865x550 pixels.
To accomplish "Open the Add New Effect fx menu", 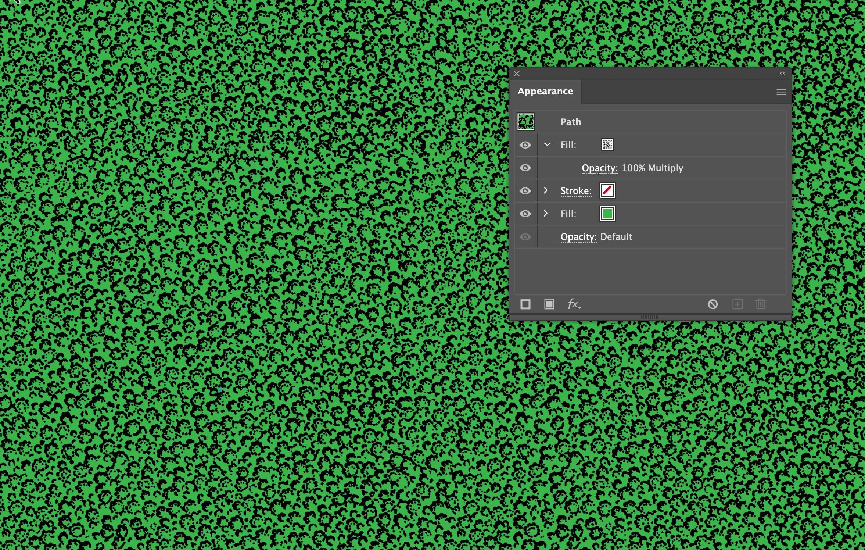I will coord(574,304).
